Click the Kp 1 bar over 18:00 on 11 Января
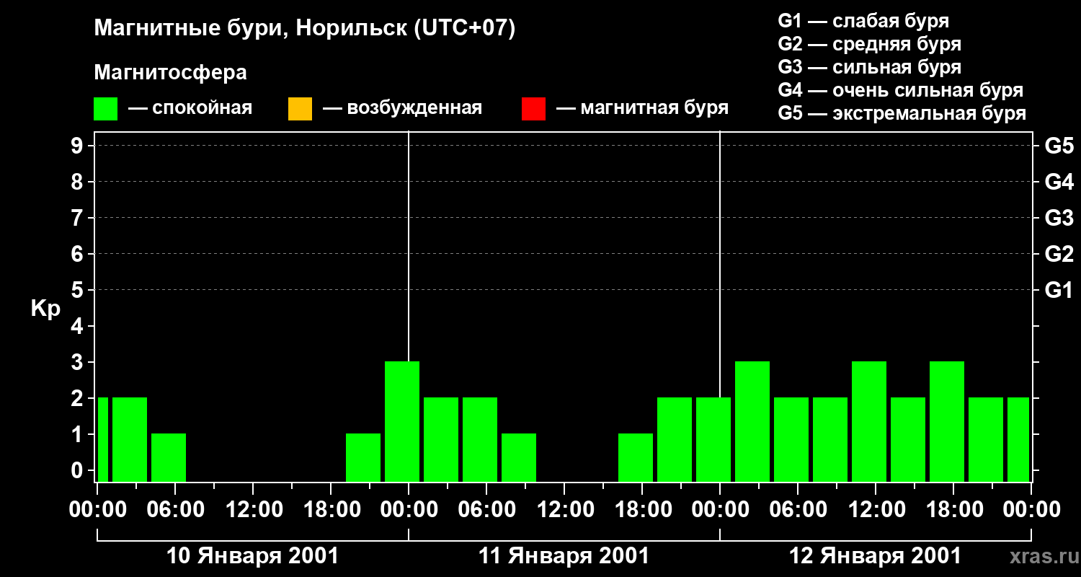 [x=636, y=457]
